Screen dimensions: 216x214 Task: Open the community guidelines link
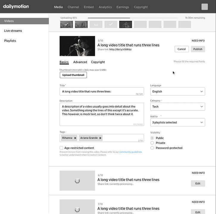click(x=130, y=152)
